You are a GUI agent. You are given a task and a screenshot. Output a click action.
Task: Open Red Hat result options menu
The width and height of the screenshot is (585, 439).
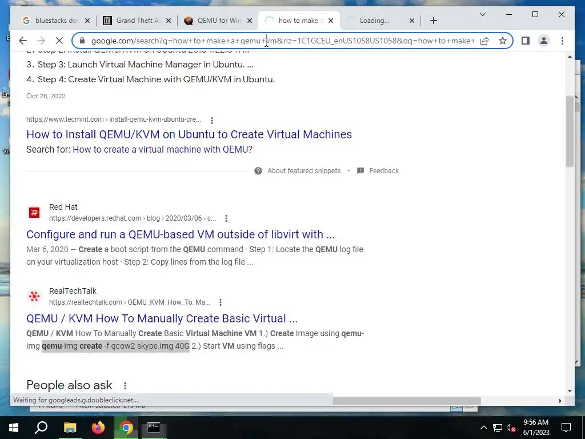tap(226, 218)
